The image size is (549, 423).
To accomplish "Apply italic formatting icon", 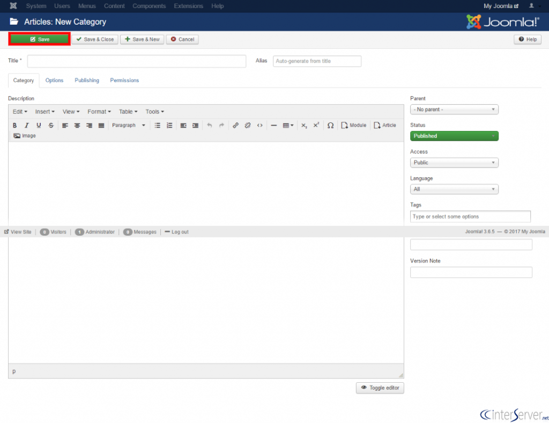I will tap(27, 125).
